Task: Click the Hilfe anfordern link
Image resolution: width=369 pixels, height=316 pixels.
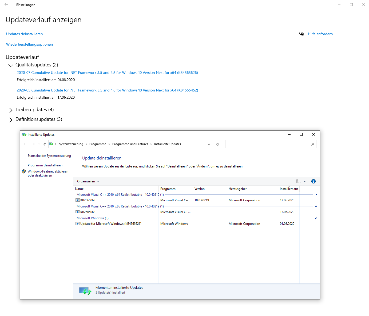Action: (x=320, y=34)
